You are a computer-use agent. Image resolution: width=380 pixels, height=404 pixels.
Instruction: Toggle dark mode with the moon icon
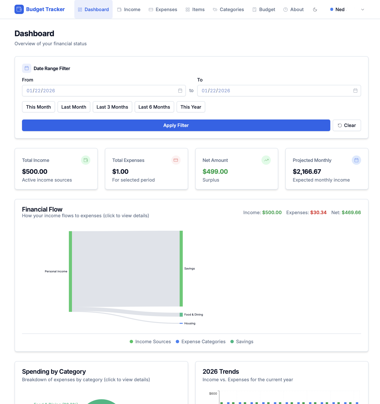[x=315, y=10]
